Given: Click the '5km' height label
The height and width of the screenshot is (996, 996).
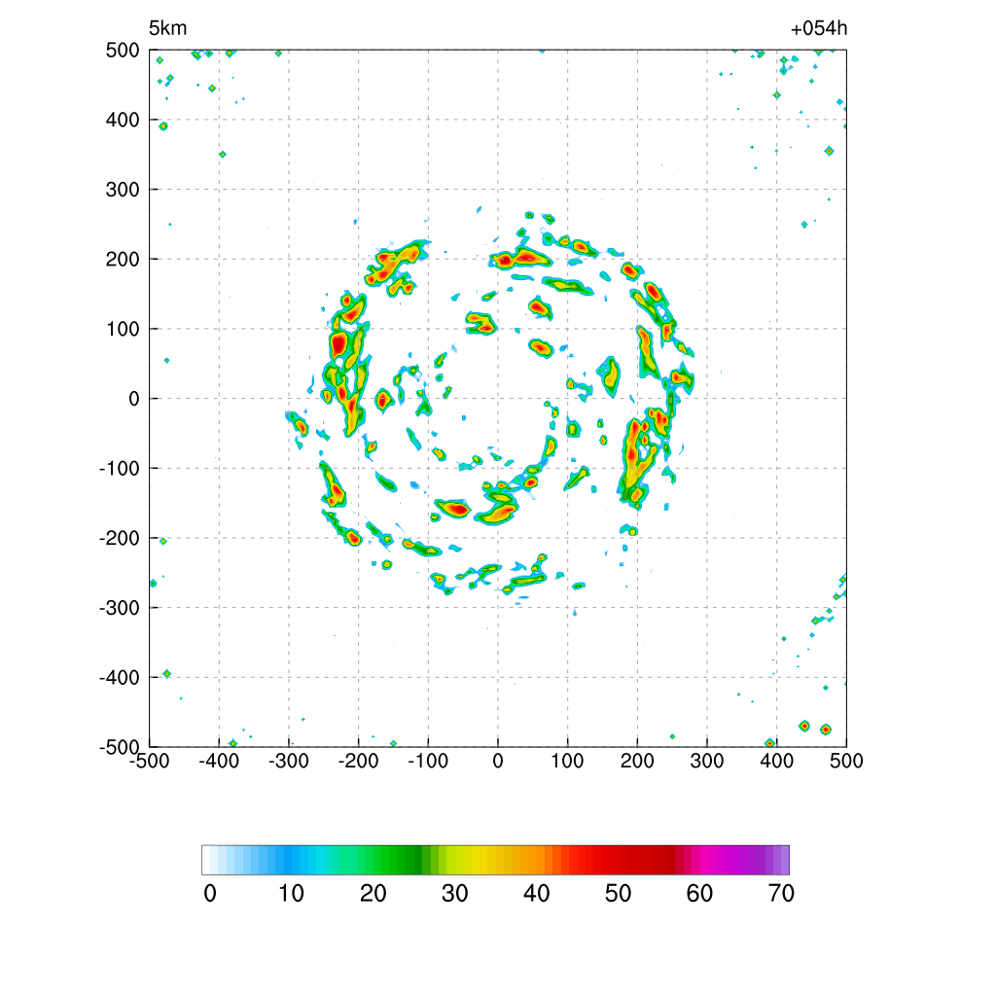Looking at the screenshot, I should 167,28.
